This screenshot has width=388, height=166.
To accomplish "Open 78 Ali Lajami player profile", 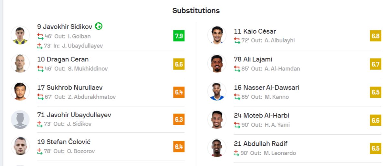I will 253,59.
